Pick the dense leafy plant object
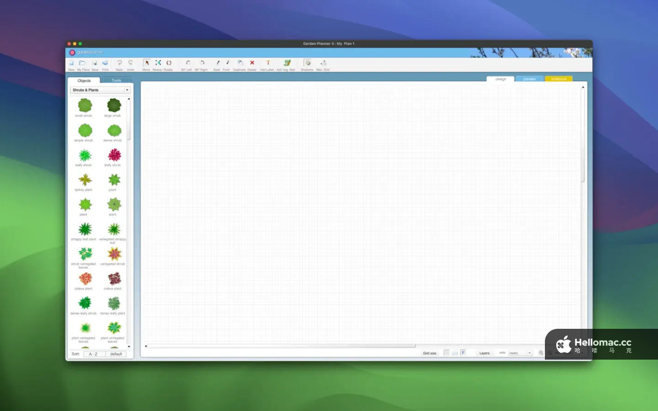This screenshot has height=411, width=658. click(114, 303)
